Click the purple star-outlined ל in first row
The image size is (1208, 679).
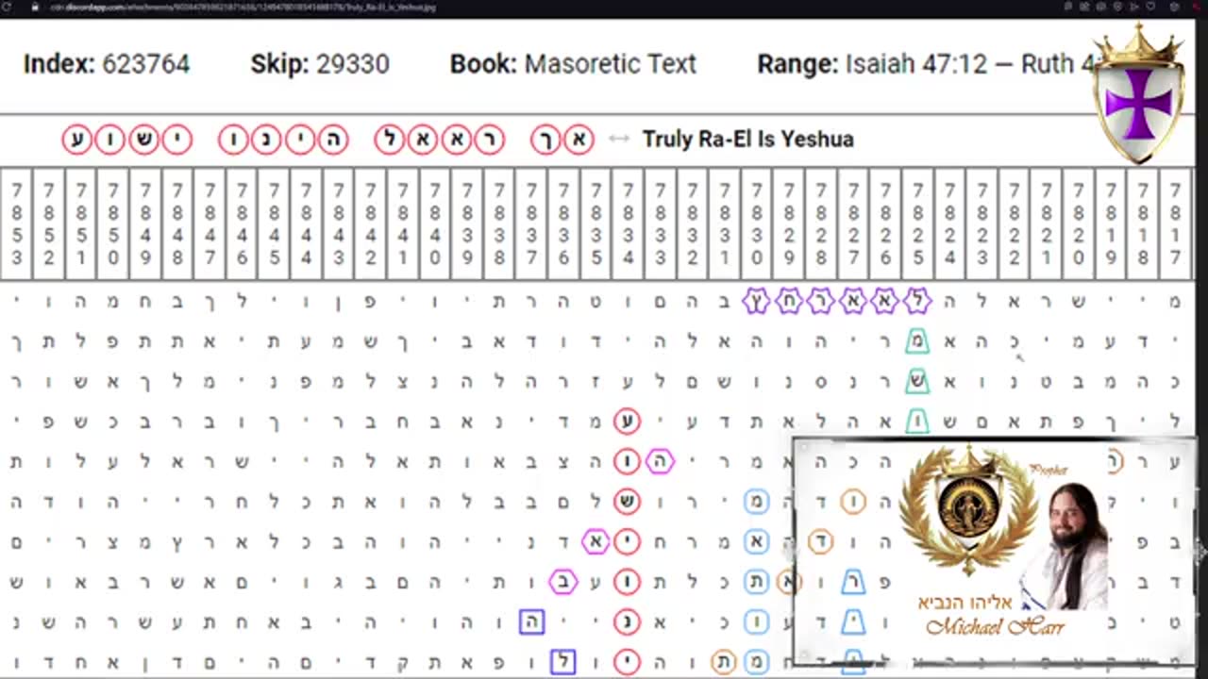pos(917,301)
